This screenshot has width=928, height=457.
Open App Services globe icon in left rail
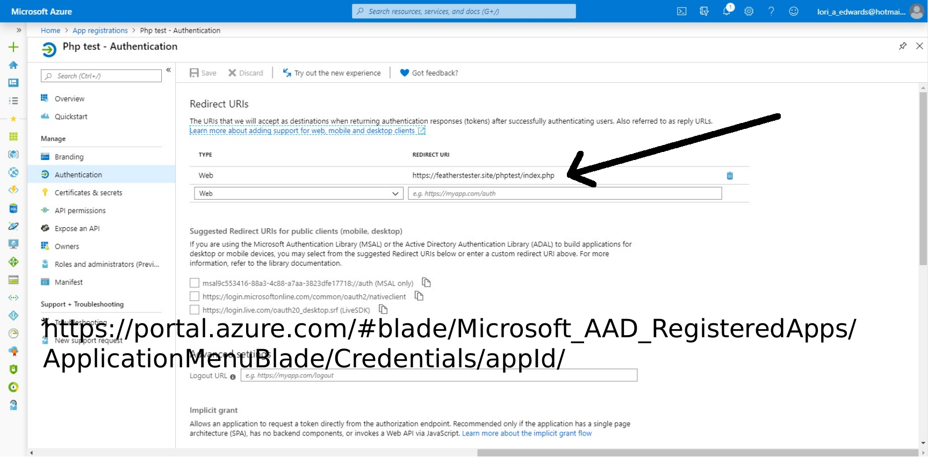coord(13,172)
